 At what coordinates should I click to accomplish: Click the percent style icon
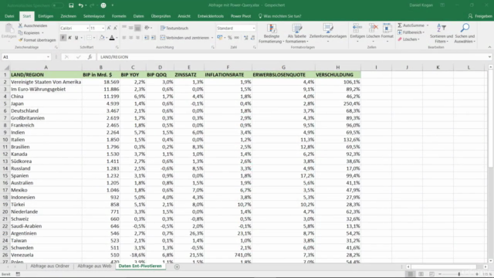[230, 38]
